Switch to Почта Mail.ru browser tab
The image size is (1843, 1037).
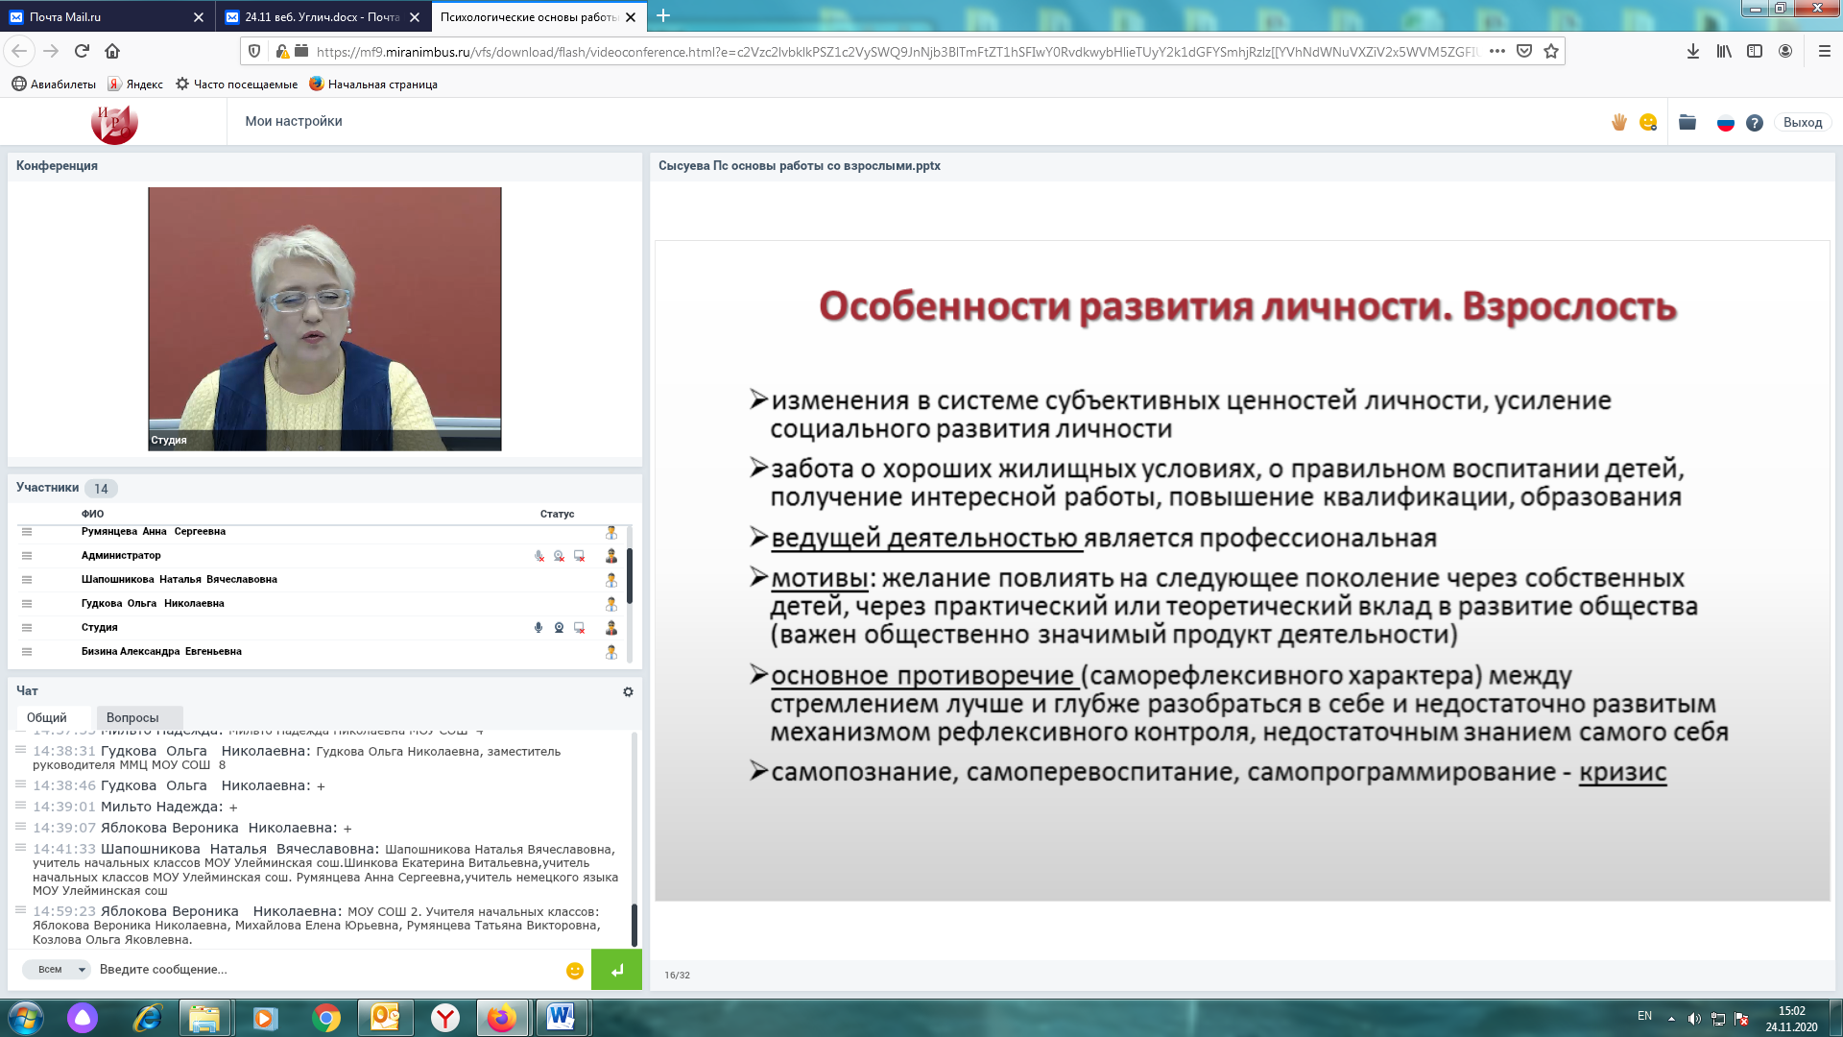(x=107, y=16)
